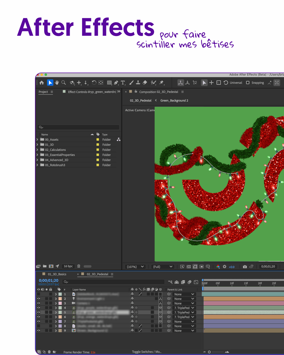Image resolution: width=284 pixels, height=355 pixels.
Task: Expand the 00_Assets folder
Action: tap(37, 140)
